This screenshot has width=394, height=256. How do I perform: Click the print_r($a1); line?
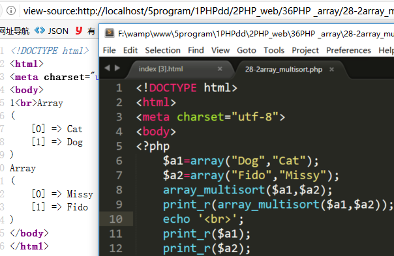coord(207,234)
